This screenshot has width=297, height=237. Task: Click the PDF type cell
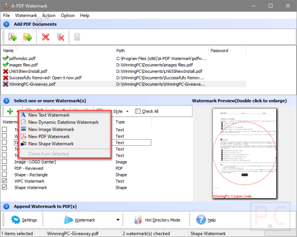point(119,168)
